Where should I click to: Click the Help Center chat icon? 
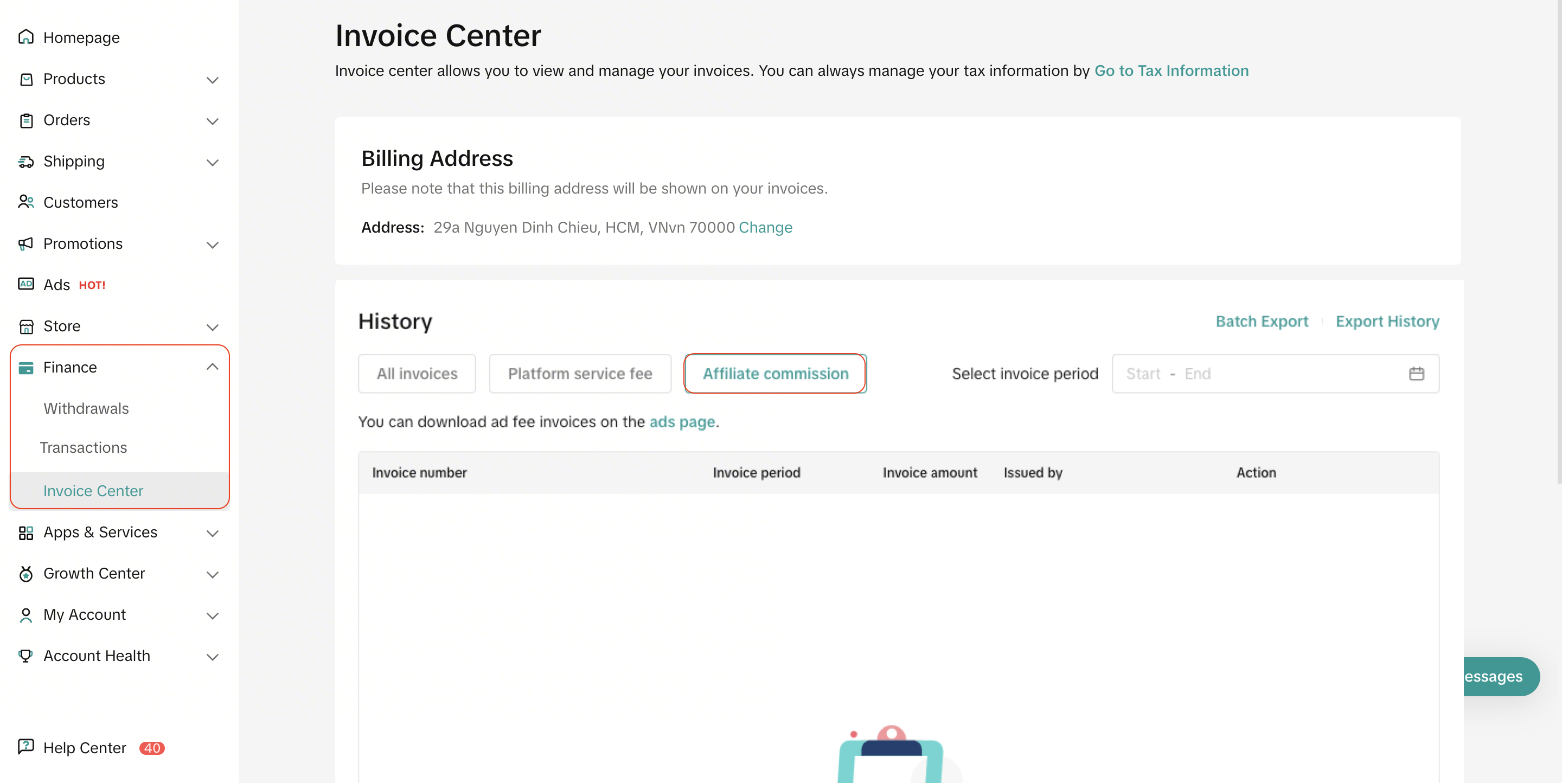tap(25, 747)
